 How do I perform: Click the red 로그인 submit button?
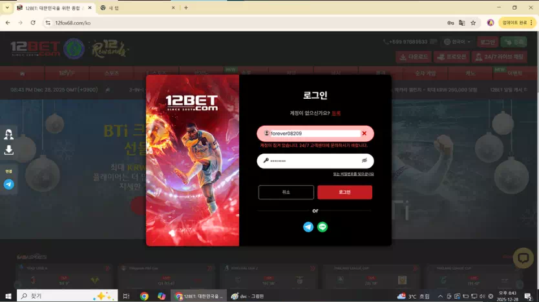(x=344, y=192)
